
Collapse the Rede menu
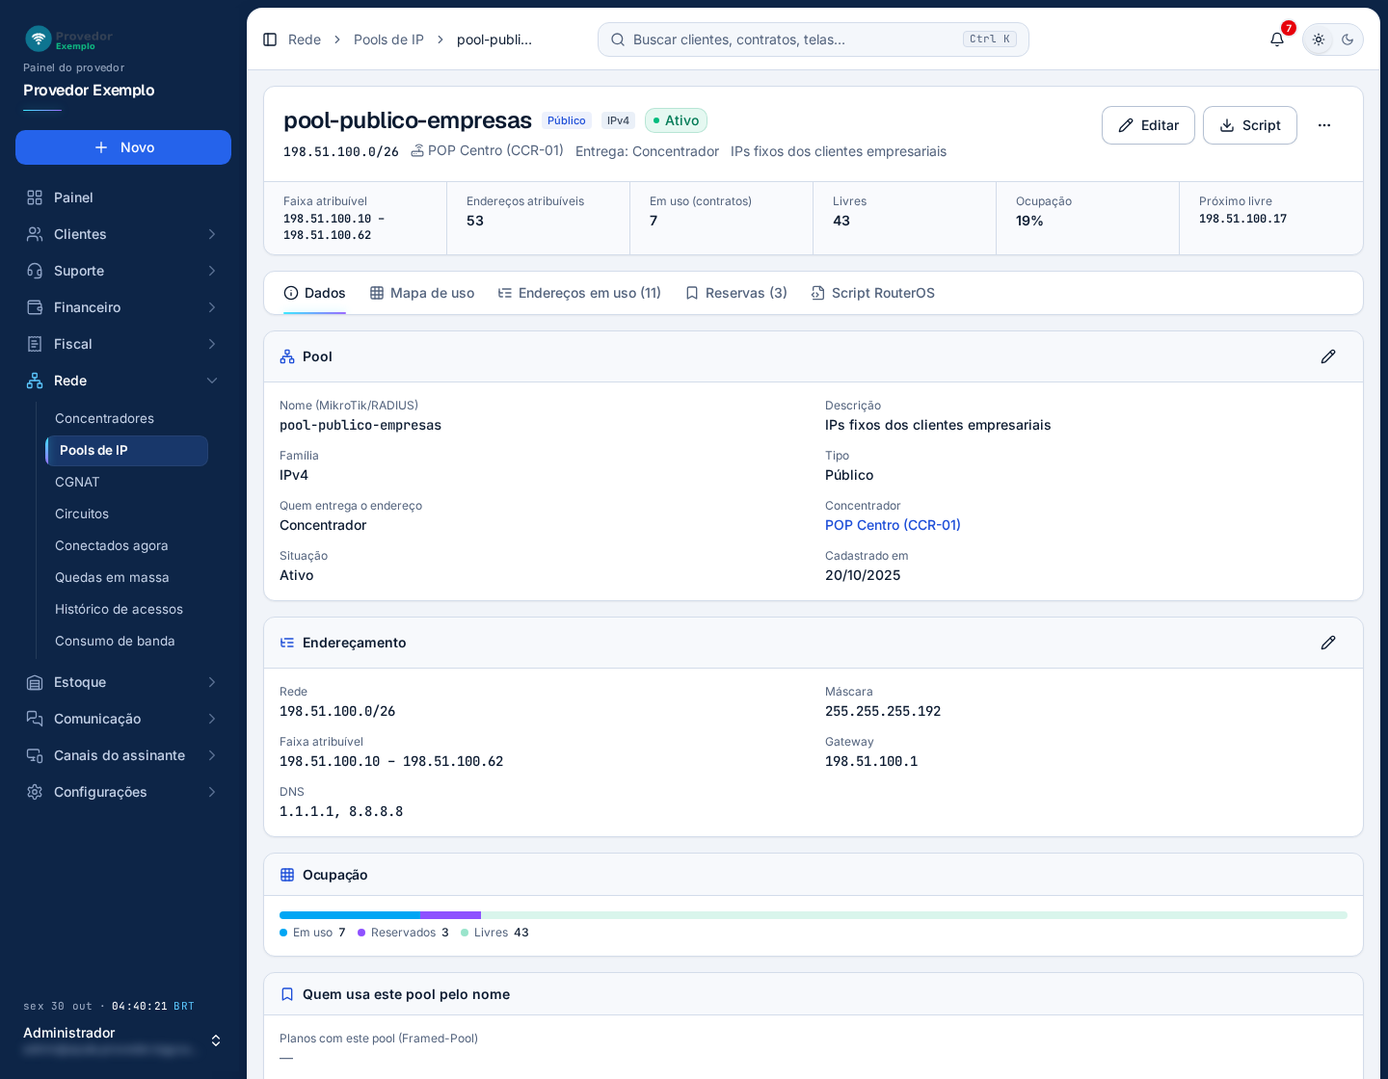coord(123,381)
